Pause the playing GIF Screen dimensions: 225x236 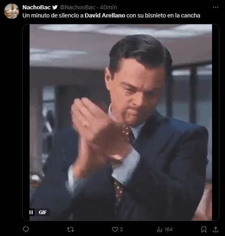31,212
